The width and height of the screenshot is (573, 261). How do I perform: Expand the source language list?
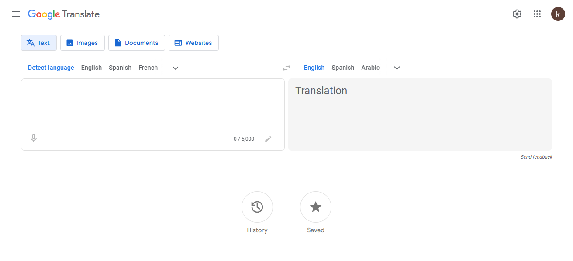pos(176,68)
